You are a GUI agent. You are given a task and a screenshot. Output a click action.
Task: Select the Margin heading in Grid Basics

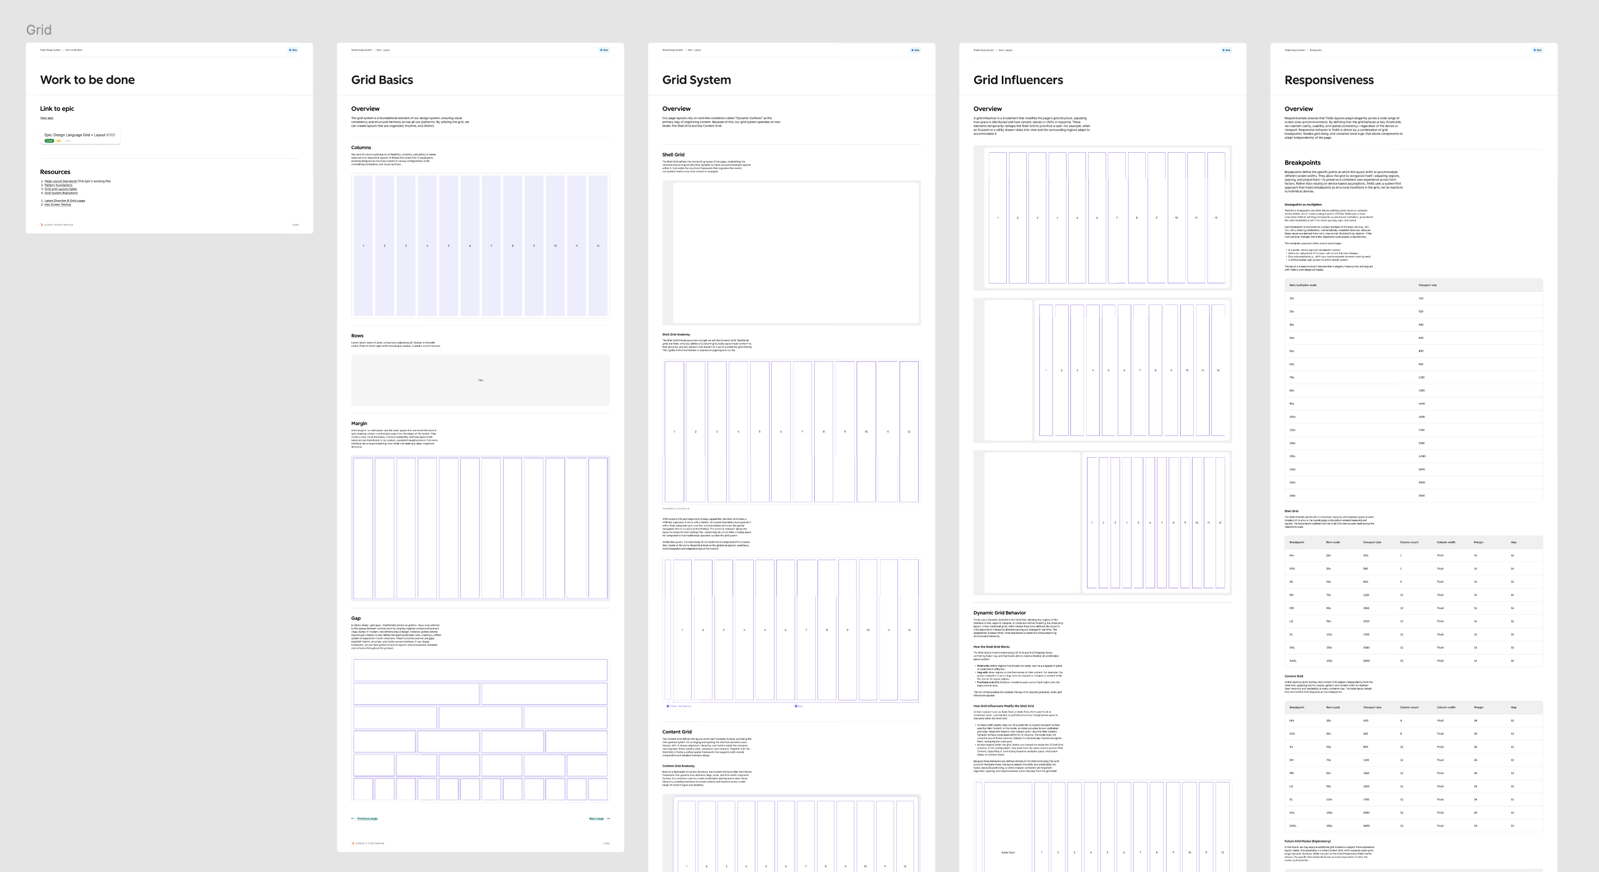click(359, 423)
